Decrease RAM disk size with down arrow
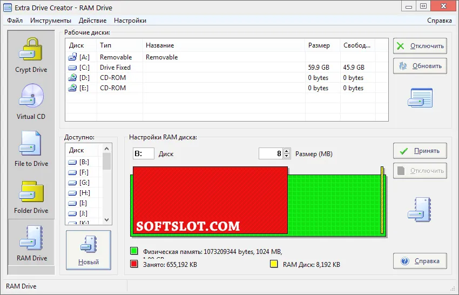Viewport: 459px width, 295px height. pyautogui.click(x=287, y=156)
